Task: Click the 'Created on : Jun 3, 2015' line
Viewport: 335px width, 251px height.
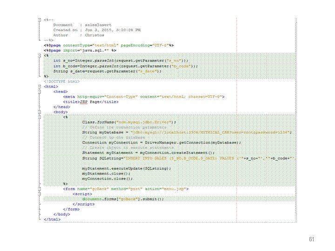Action: 97,30
